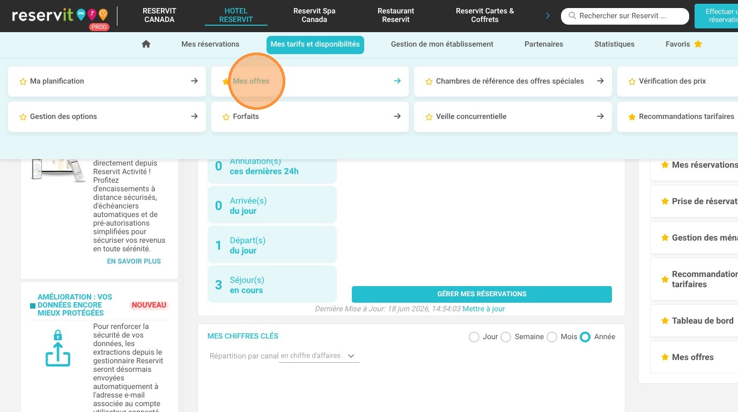Click Effectuer une réservation button
The width and height of the screenshot is (738, 412).
[x=717, y=16]
